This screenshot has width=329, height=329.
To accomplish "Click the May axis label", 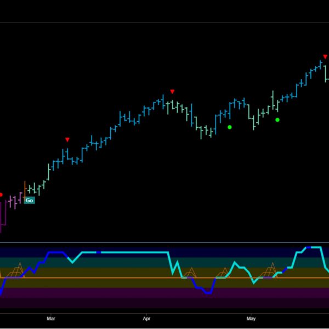I will (251, 319).
